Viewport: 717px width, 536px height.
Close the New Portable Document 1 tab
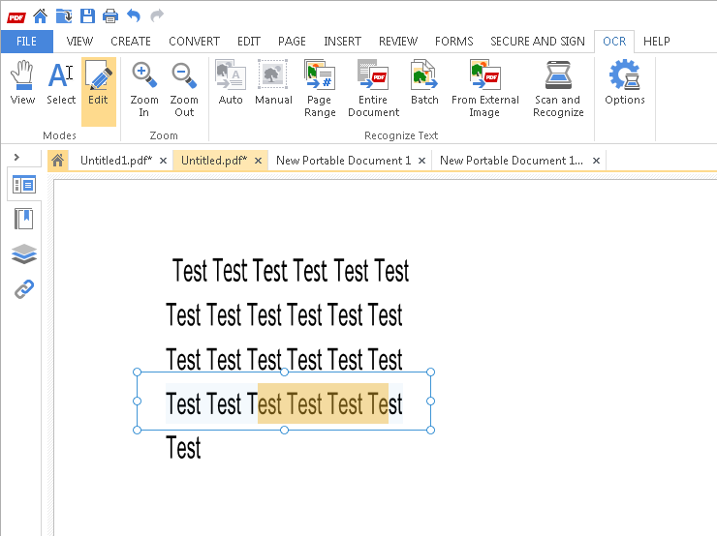pos(422,161)
